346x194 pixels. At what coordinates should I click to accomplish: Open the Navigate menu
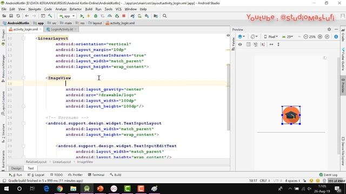35,9
